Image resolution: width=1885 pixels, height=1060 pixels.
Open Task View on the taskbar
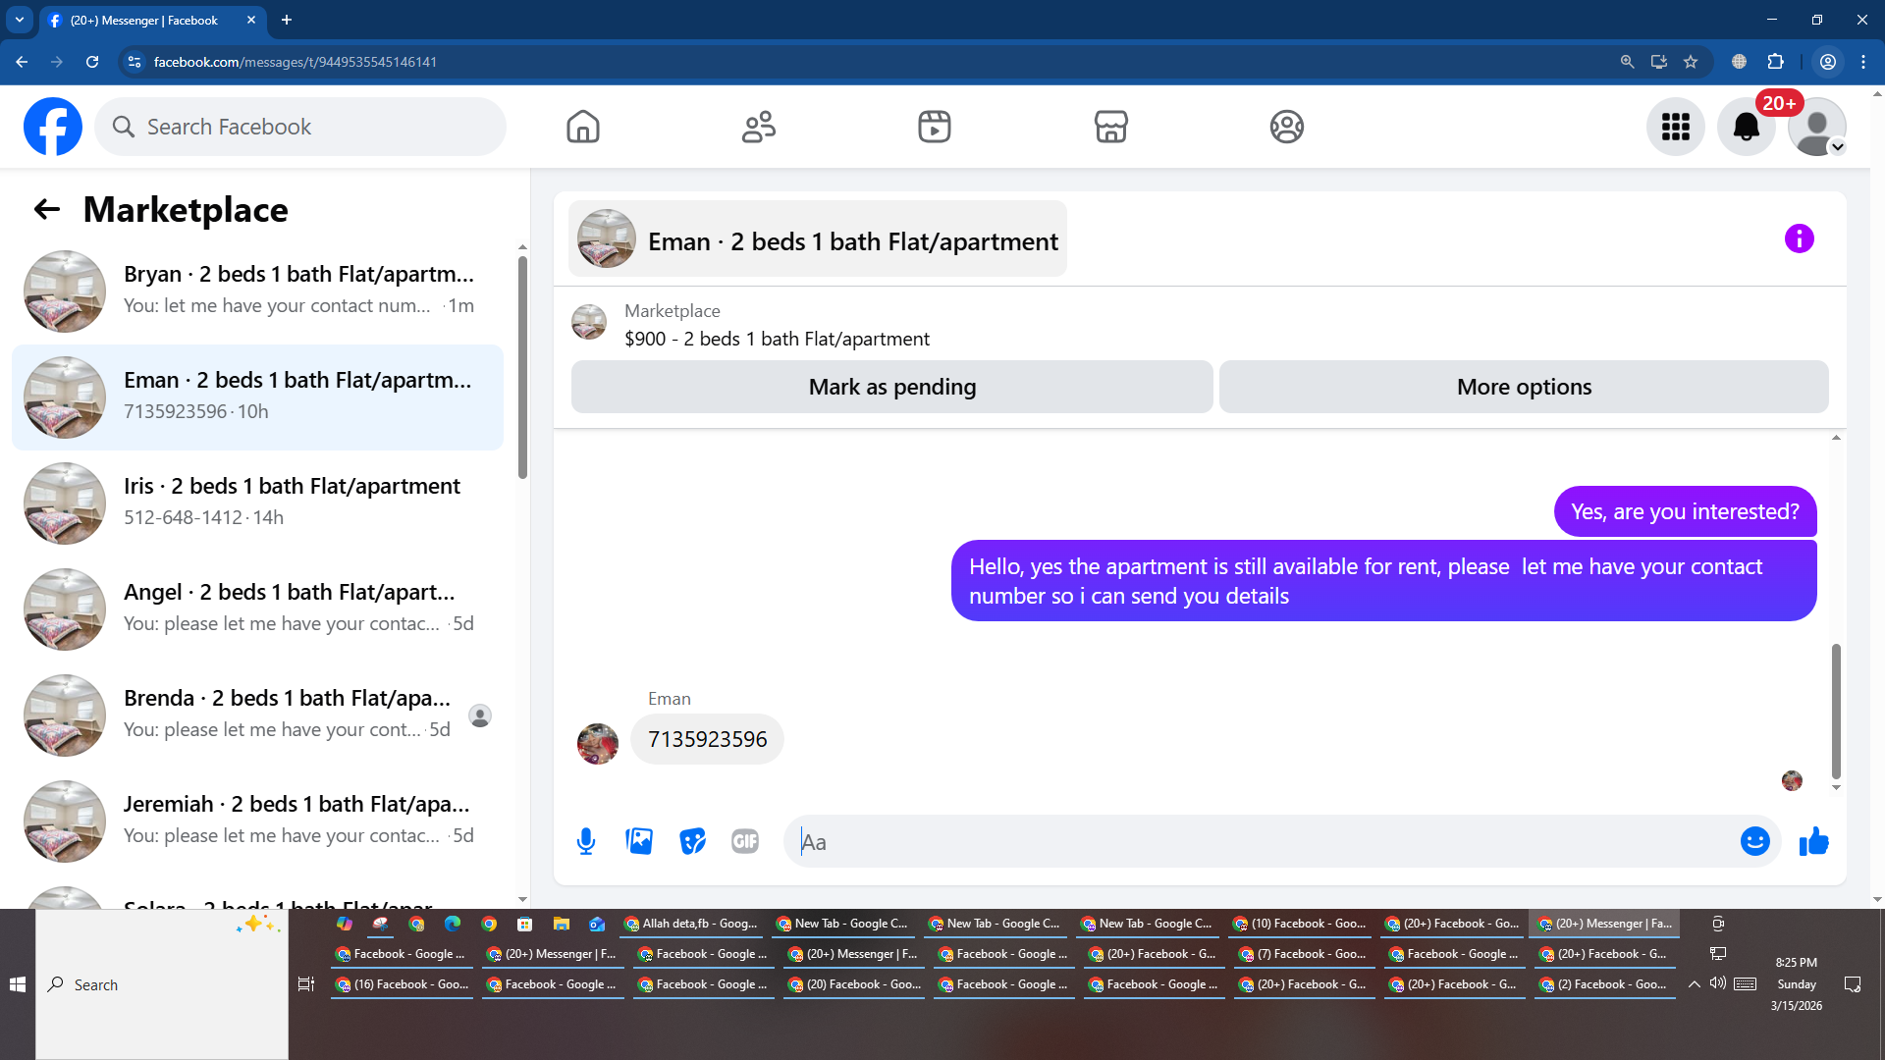click(x=306, y=984)
